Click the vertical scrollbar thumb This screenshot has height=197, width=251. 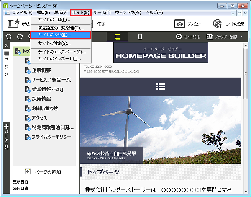tap(246, 73)
